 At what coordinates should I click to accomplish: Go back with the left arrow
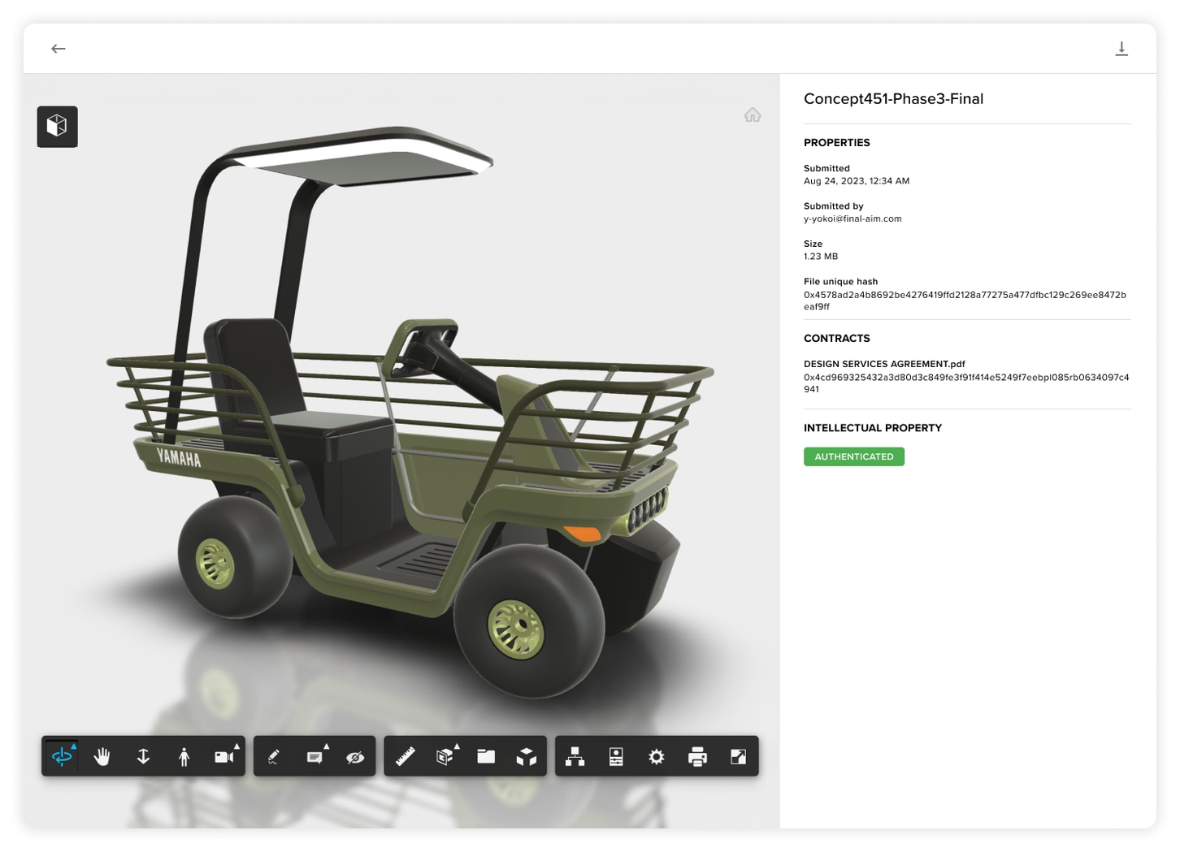pyautogui.click(x=59, y=49)
